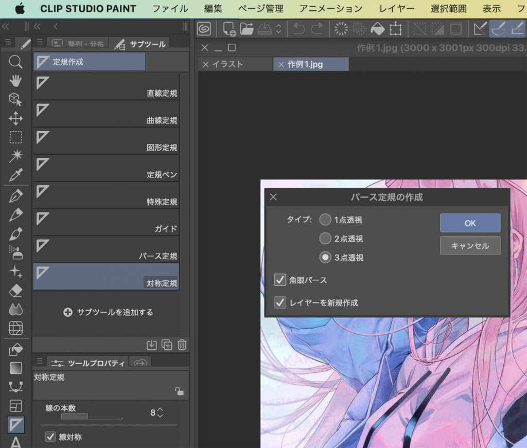Viewport: 527px width, 448px height.
Task: Click the Undo arrow
Action: tap(298, 28)
